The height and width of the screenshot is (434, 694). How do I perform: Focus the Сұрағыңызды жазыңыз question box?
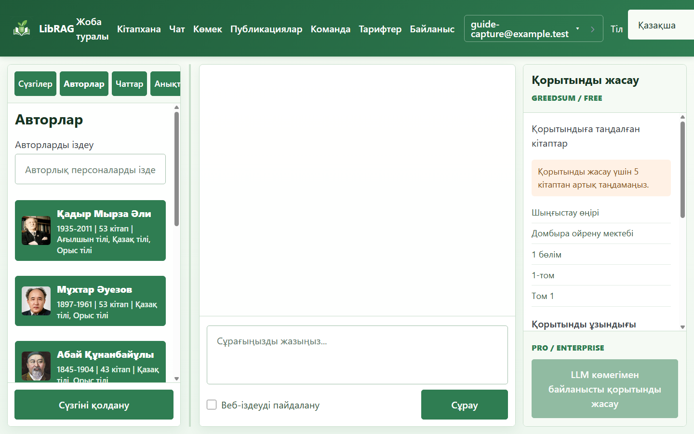coord(357,355)
